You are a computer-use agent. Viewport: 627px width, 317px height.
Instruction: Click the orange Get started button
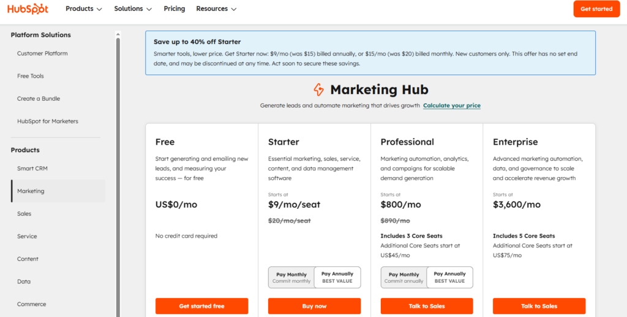pos(596,9)
